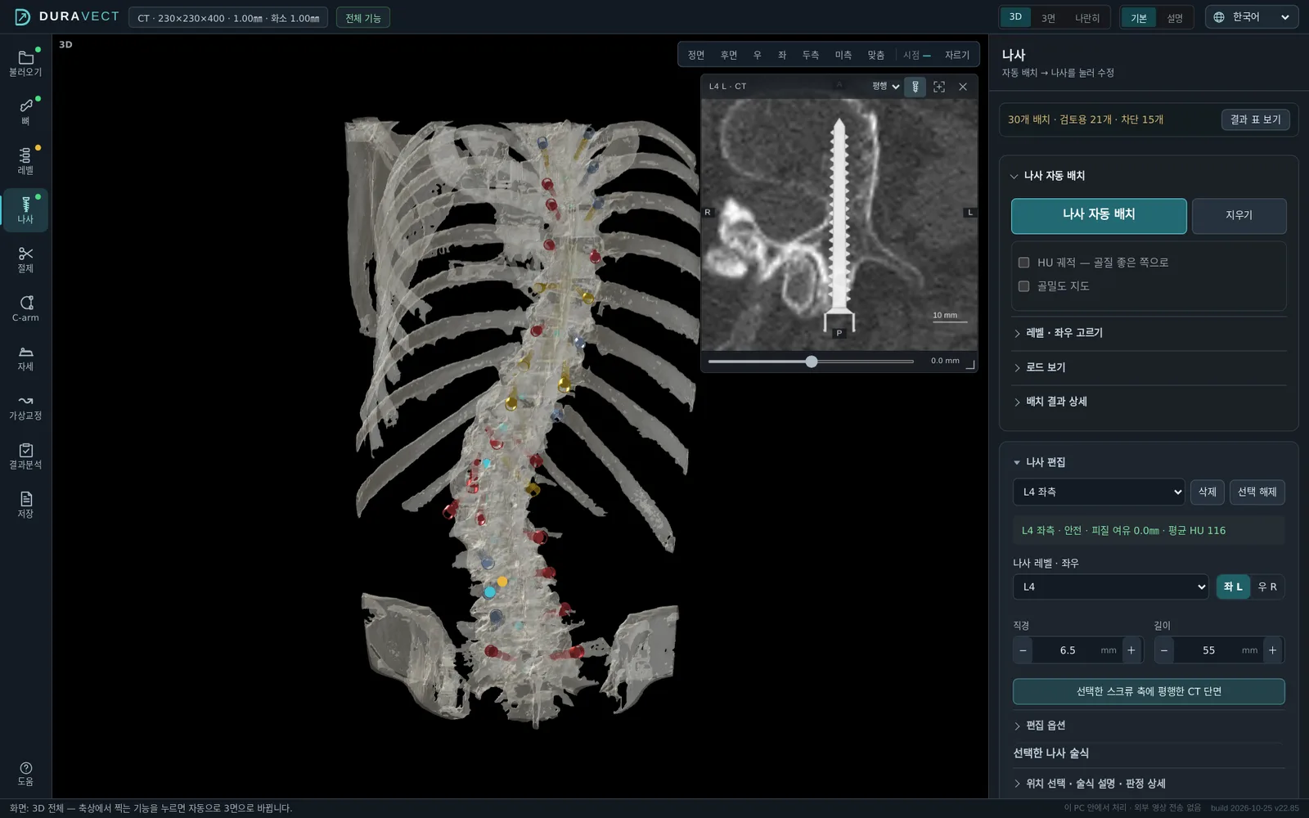Open the C-arm sidebar tool
Image resolution: width=1309 pixels, height=818 pixels.
[x=25, y=308]
